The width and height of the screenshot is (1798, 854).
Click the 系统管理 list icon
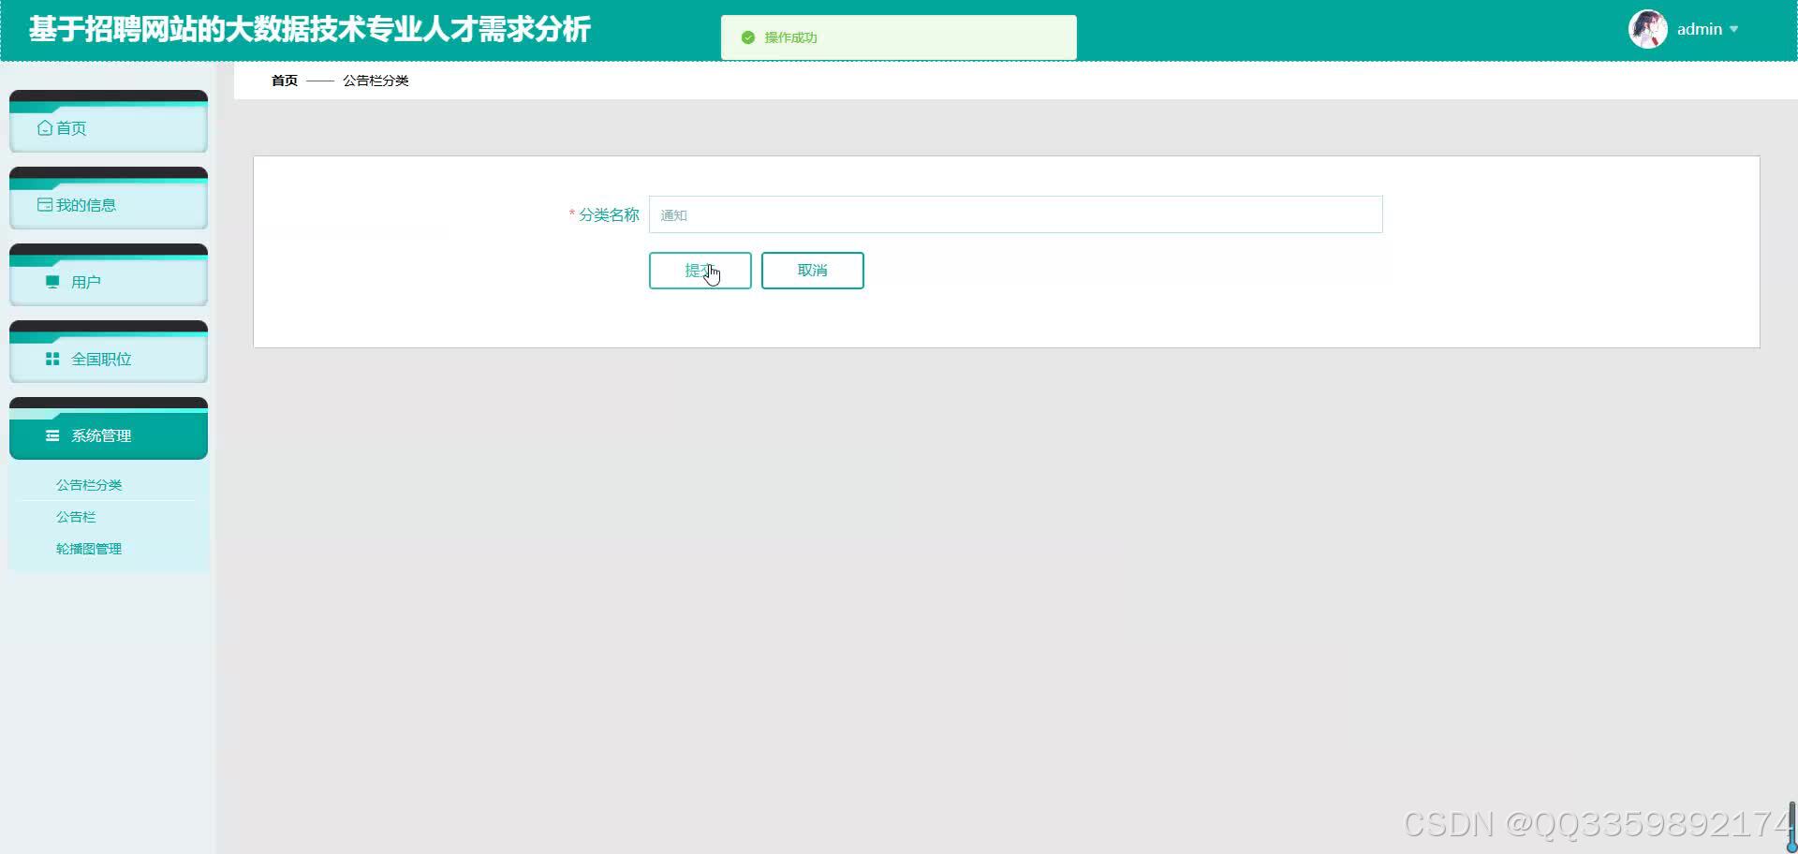point(52,435)
